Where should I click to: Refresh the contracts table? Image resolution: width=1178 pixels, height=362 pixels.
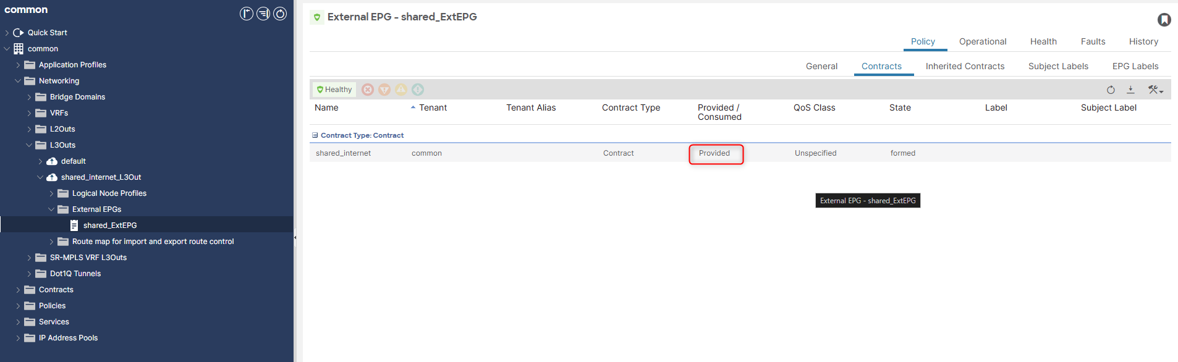coord(1111,90)
